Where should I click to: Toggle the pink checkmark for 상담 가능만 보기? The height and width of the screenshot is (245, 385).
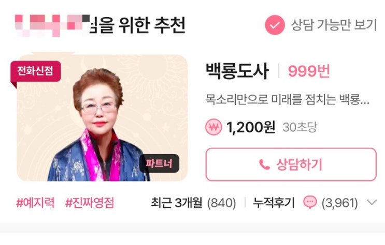point(275,25)
